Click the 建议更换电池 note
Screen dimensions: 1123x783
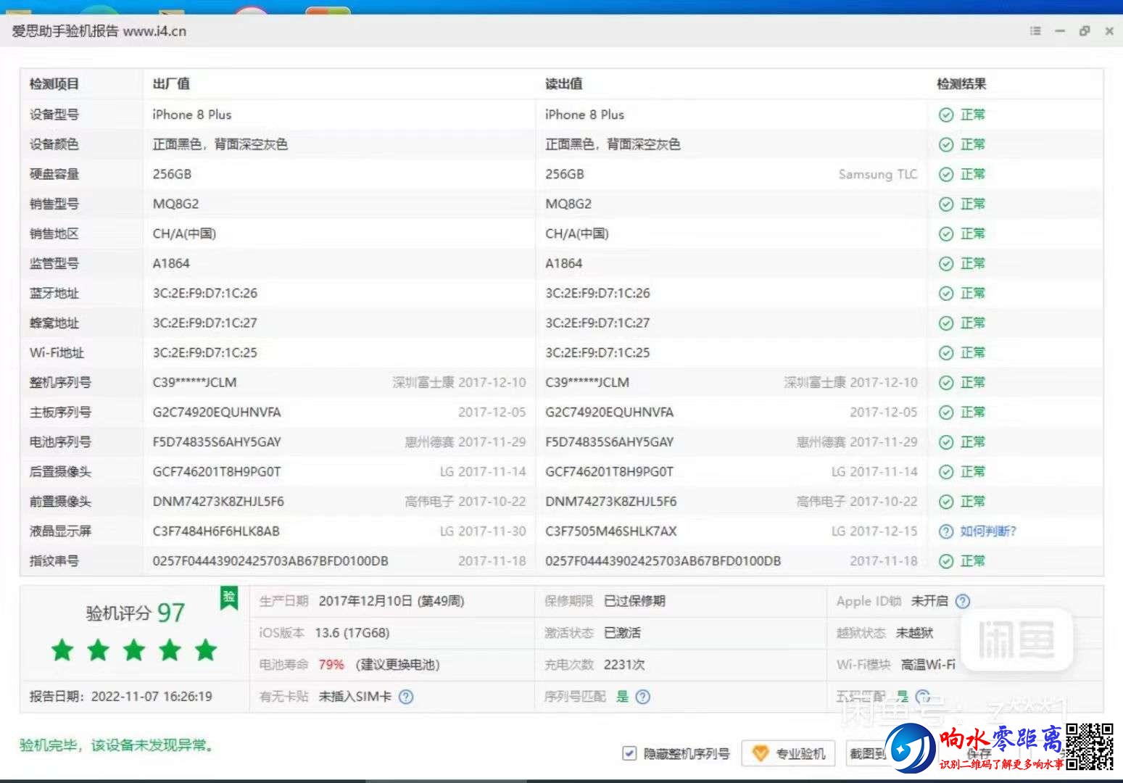click(x=397, y=665)
